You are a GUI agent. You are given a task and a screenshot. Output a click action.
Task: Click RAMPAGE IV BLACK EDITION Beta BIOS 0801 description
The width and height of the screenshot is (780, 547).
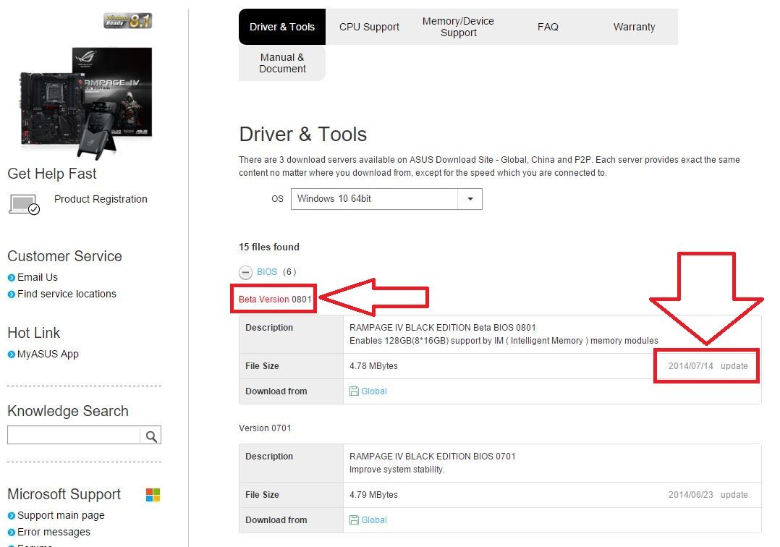(x=443, y=328)
